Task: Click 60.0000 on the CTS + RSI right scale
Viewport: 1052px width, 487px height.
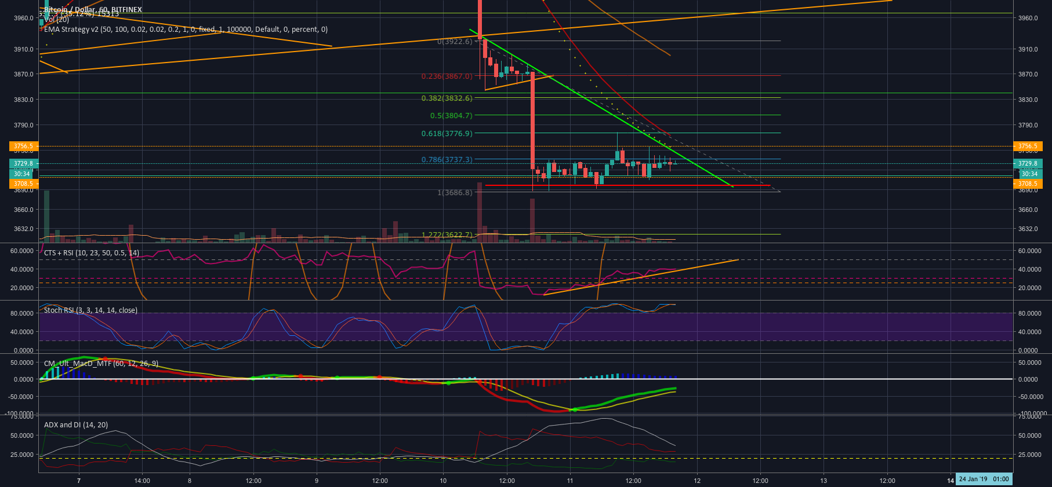Action: pos(1029,251)
